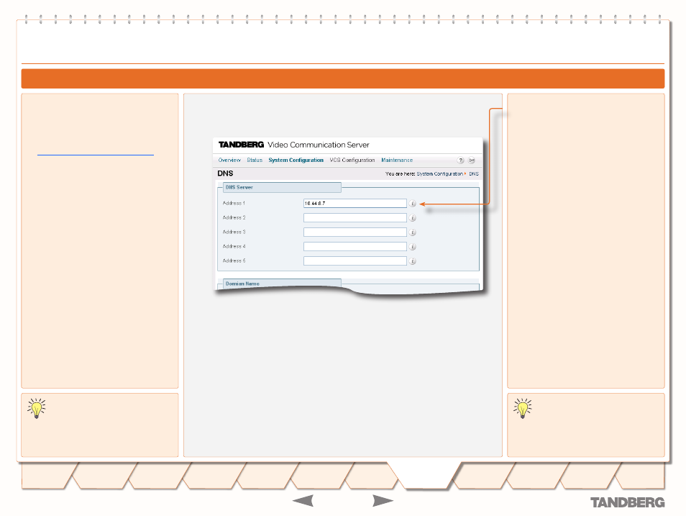Click the Address 4 label
Screen dimensions: 686x516
(x=234, y=247)
